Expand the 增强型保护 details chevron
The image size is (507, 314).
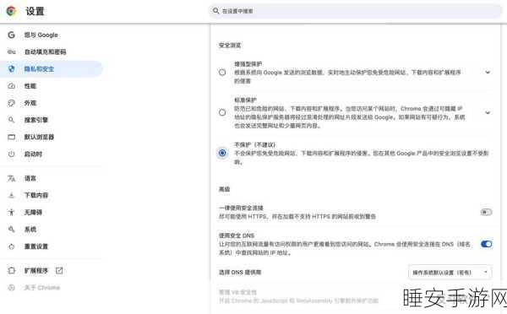[x=488, y=73]
